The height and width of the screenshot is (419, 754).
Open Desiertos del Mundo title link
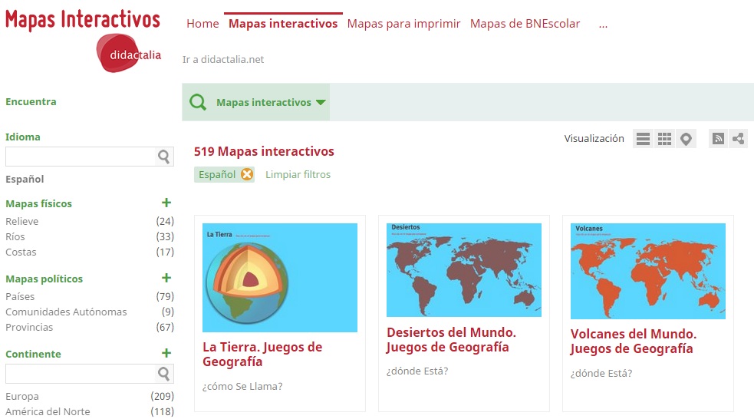(451, 340)
